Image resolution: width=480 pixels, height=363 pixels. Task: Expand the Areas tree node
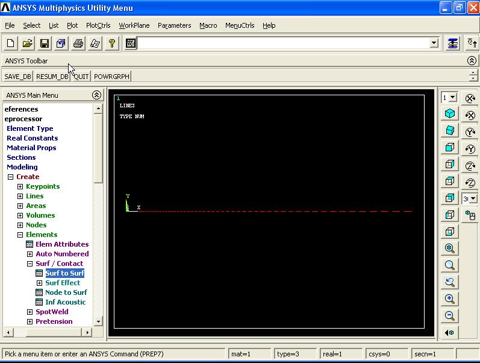20,206
